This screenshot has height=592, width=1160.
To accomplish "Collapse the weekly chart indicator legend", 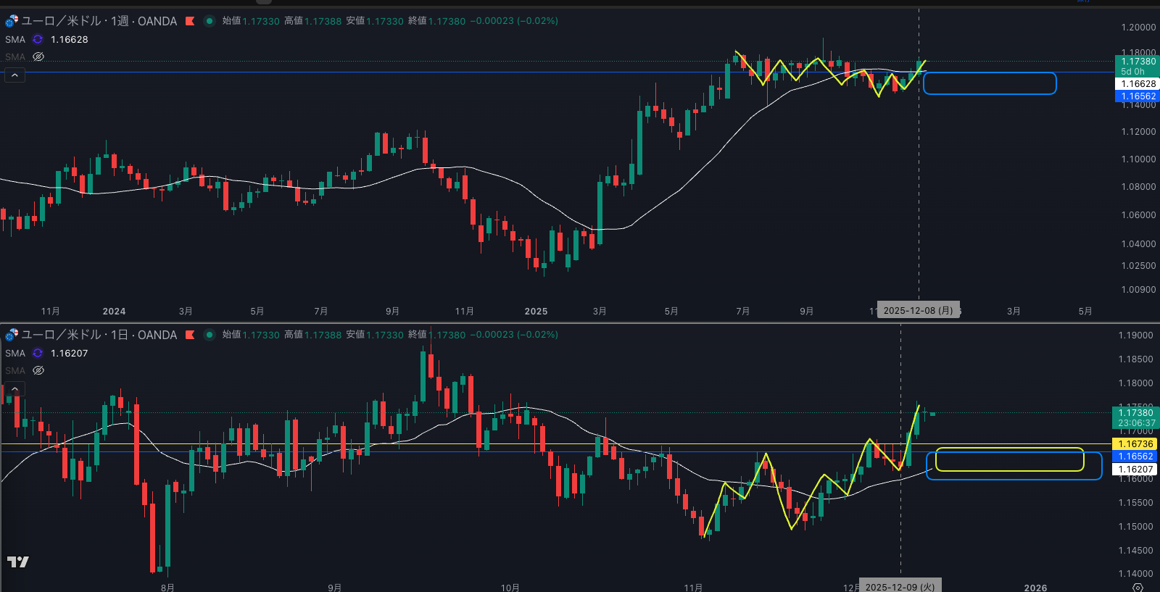I will [x=14, y=75].
